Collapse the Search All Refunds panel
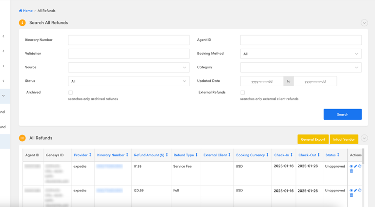375x207 pixels. pyautogui.click(x=364, y=23)
